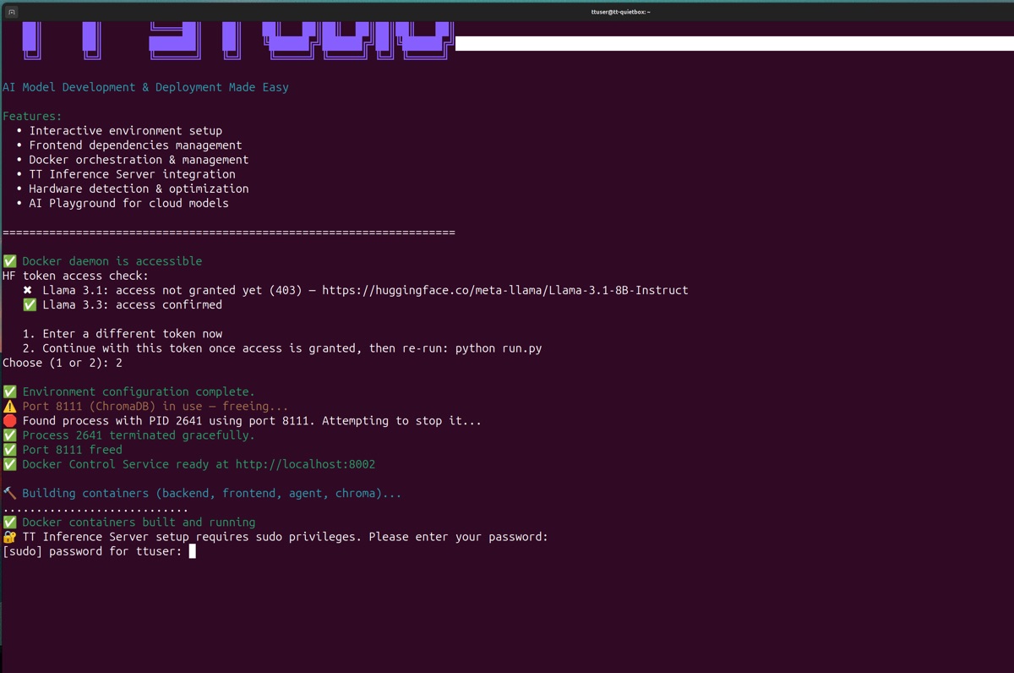1014x673 pixels.
Task: Click the lock icon beside TT Inference Server
Action: [9, 537]
